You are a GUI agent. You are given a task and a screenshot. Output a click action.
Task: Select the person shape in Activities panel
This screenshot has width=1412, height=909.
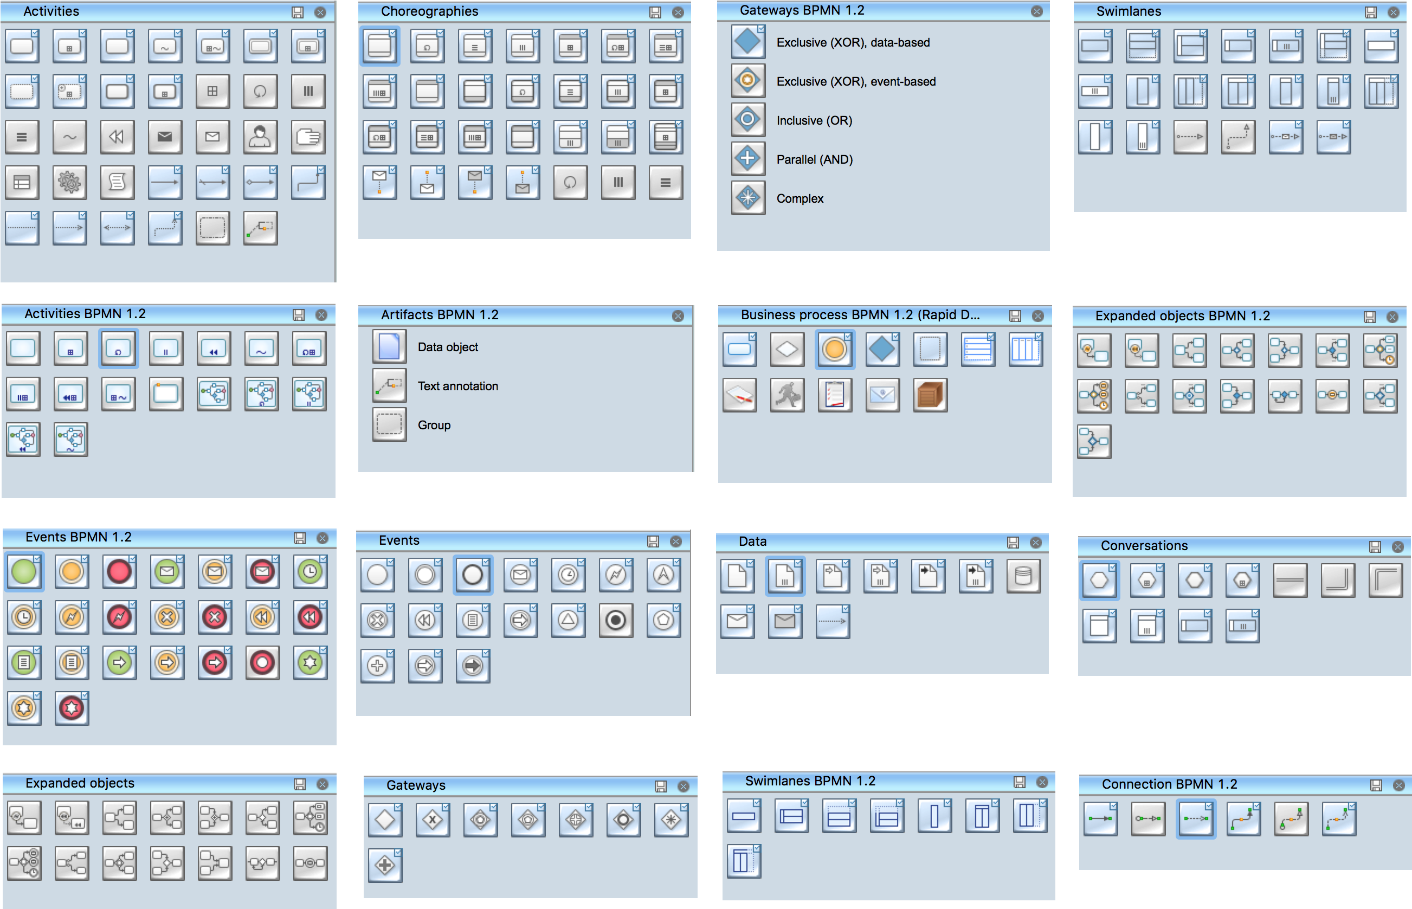pyautogui.click(x=260, y=137)
